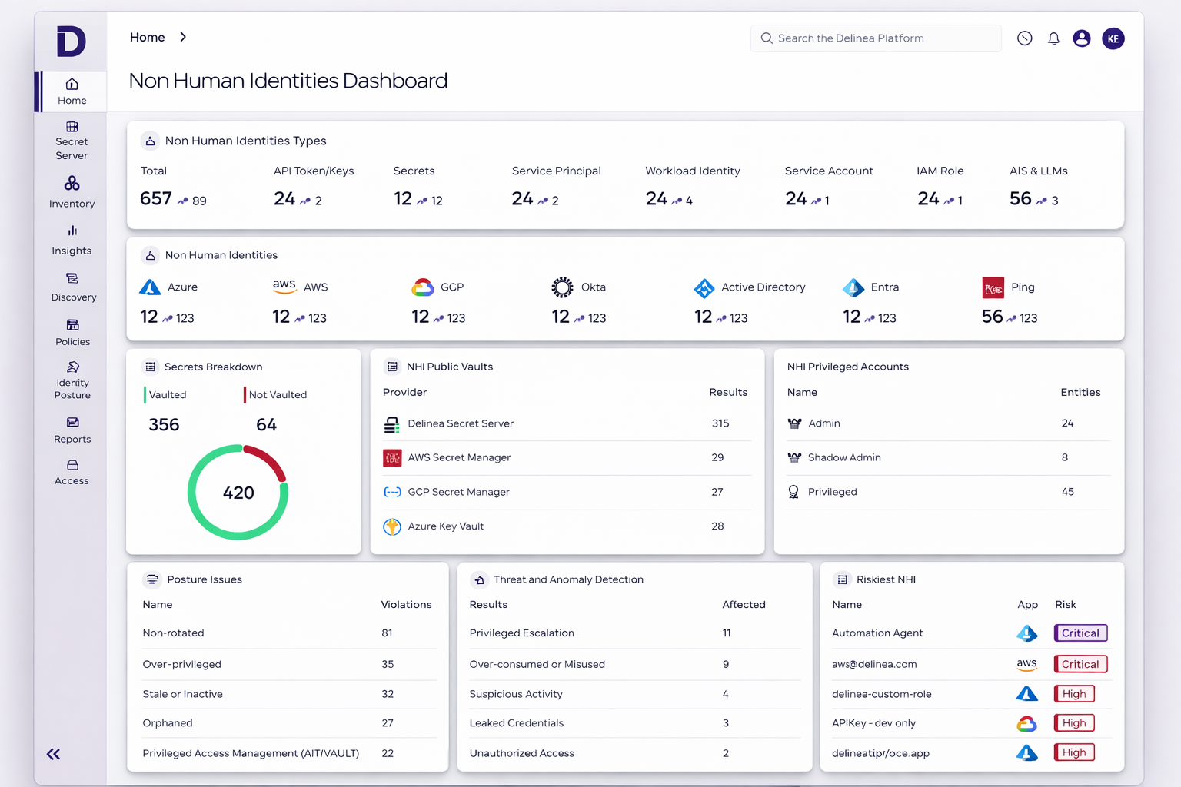1181x787 pixels.
Task: Expand the breadcrumb chevron next to Home
Action: click(x=183, y=36)
